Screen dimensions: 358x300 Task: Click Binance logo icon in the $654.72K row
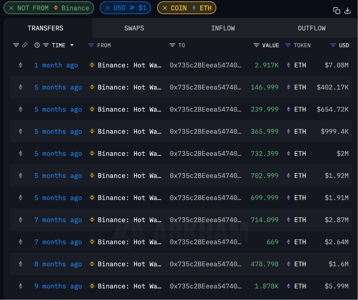tap(92, 109)
